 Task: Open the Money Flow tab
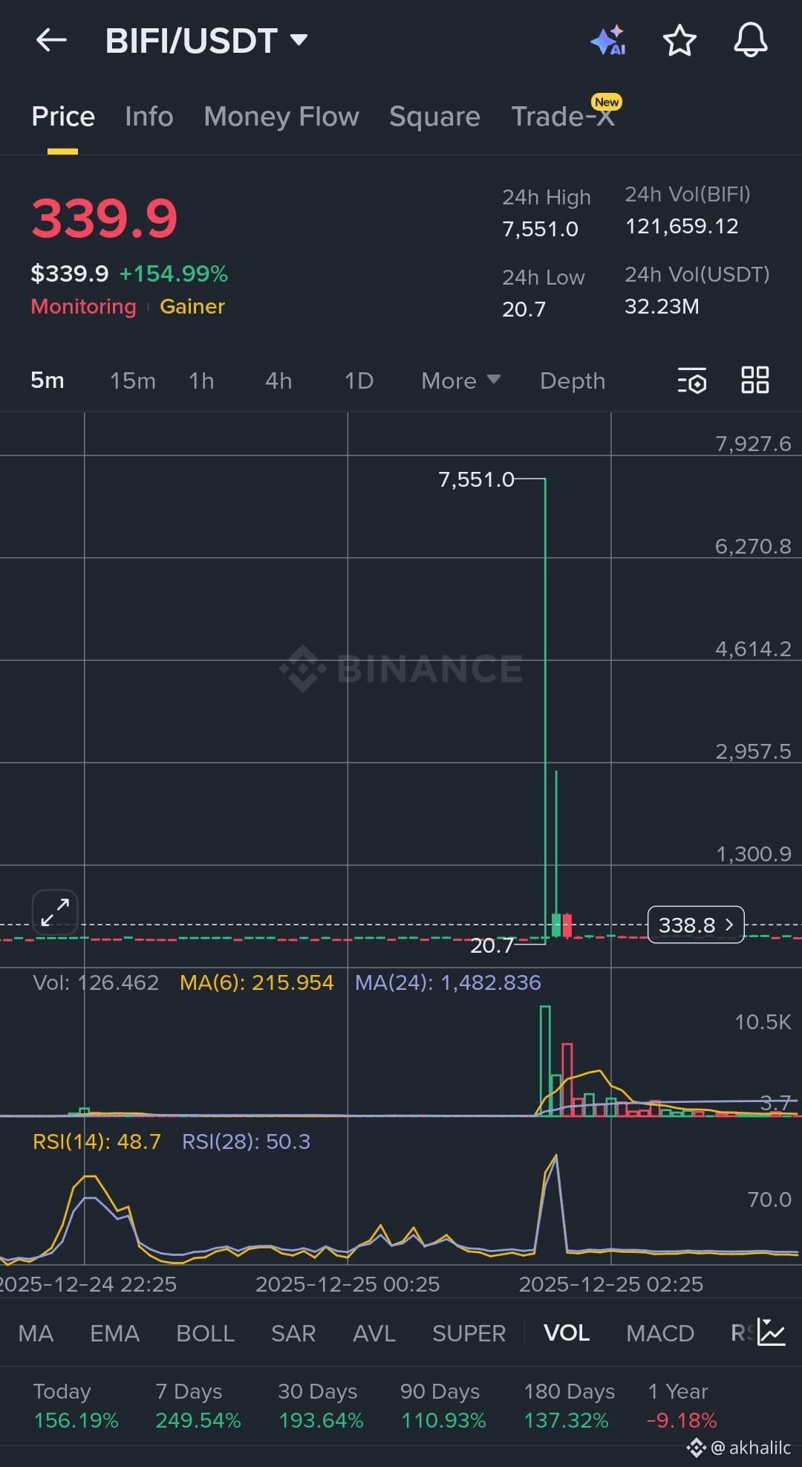click(281, 117)
